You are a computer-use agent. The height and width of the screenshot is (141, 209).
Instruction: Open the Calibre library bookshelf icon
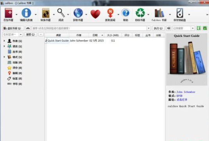[x=159, y=13]
